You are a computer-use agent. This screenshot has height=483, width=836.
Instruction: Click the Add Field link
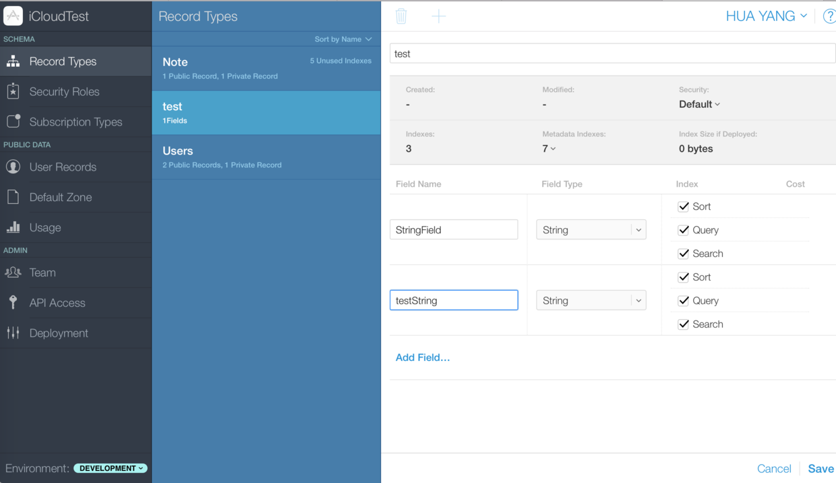pos(423,358)
